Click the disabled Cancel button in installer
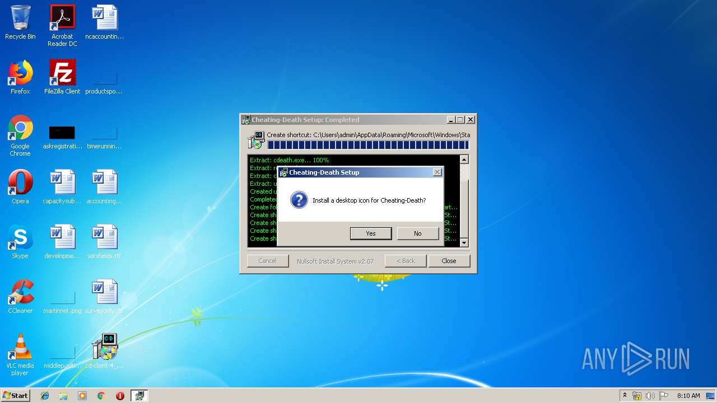This screenshot has width=717, height=403. pyautogui.click(x=268, y=261)
